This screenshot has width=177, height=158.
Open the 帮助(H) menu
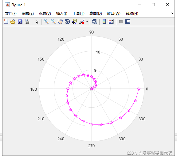click(x=132, y=14)
